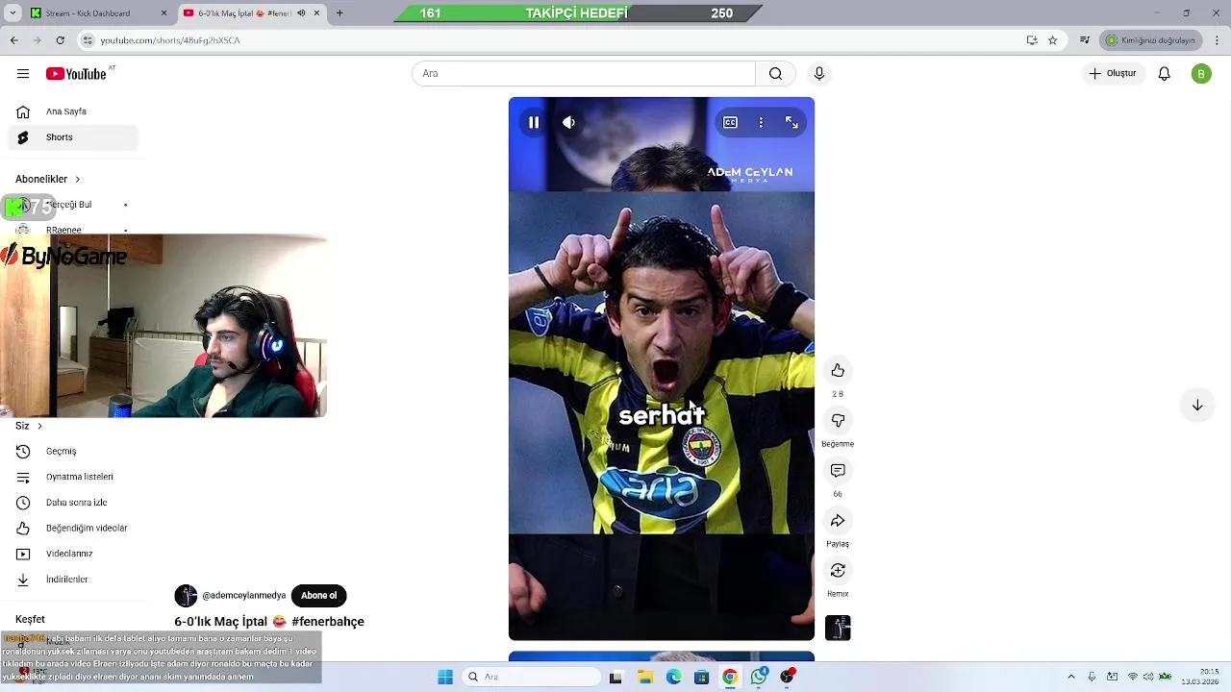The image size is (1231, 692).
Task: Open OBS Studio from taskbar
Action: 788,677
